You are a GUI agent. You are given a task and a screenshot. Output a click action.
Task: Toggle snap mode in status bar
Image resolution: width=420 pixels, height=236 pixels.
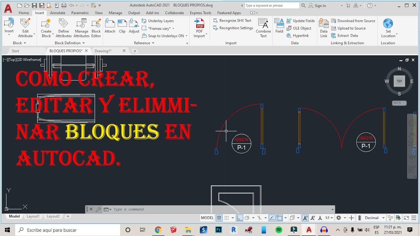point(226,218)
